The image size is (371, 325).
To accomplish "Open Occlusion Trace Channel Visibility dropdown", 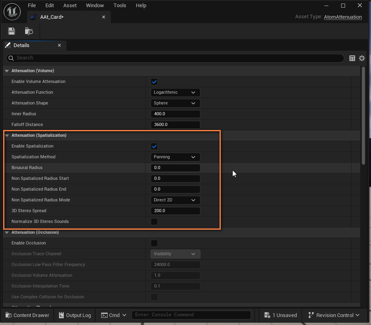I will 175,254.
